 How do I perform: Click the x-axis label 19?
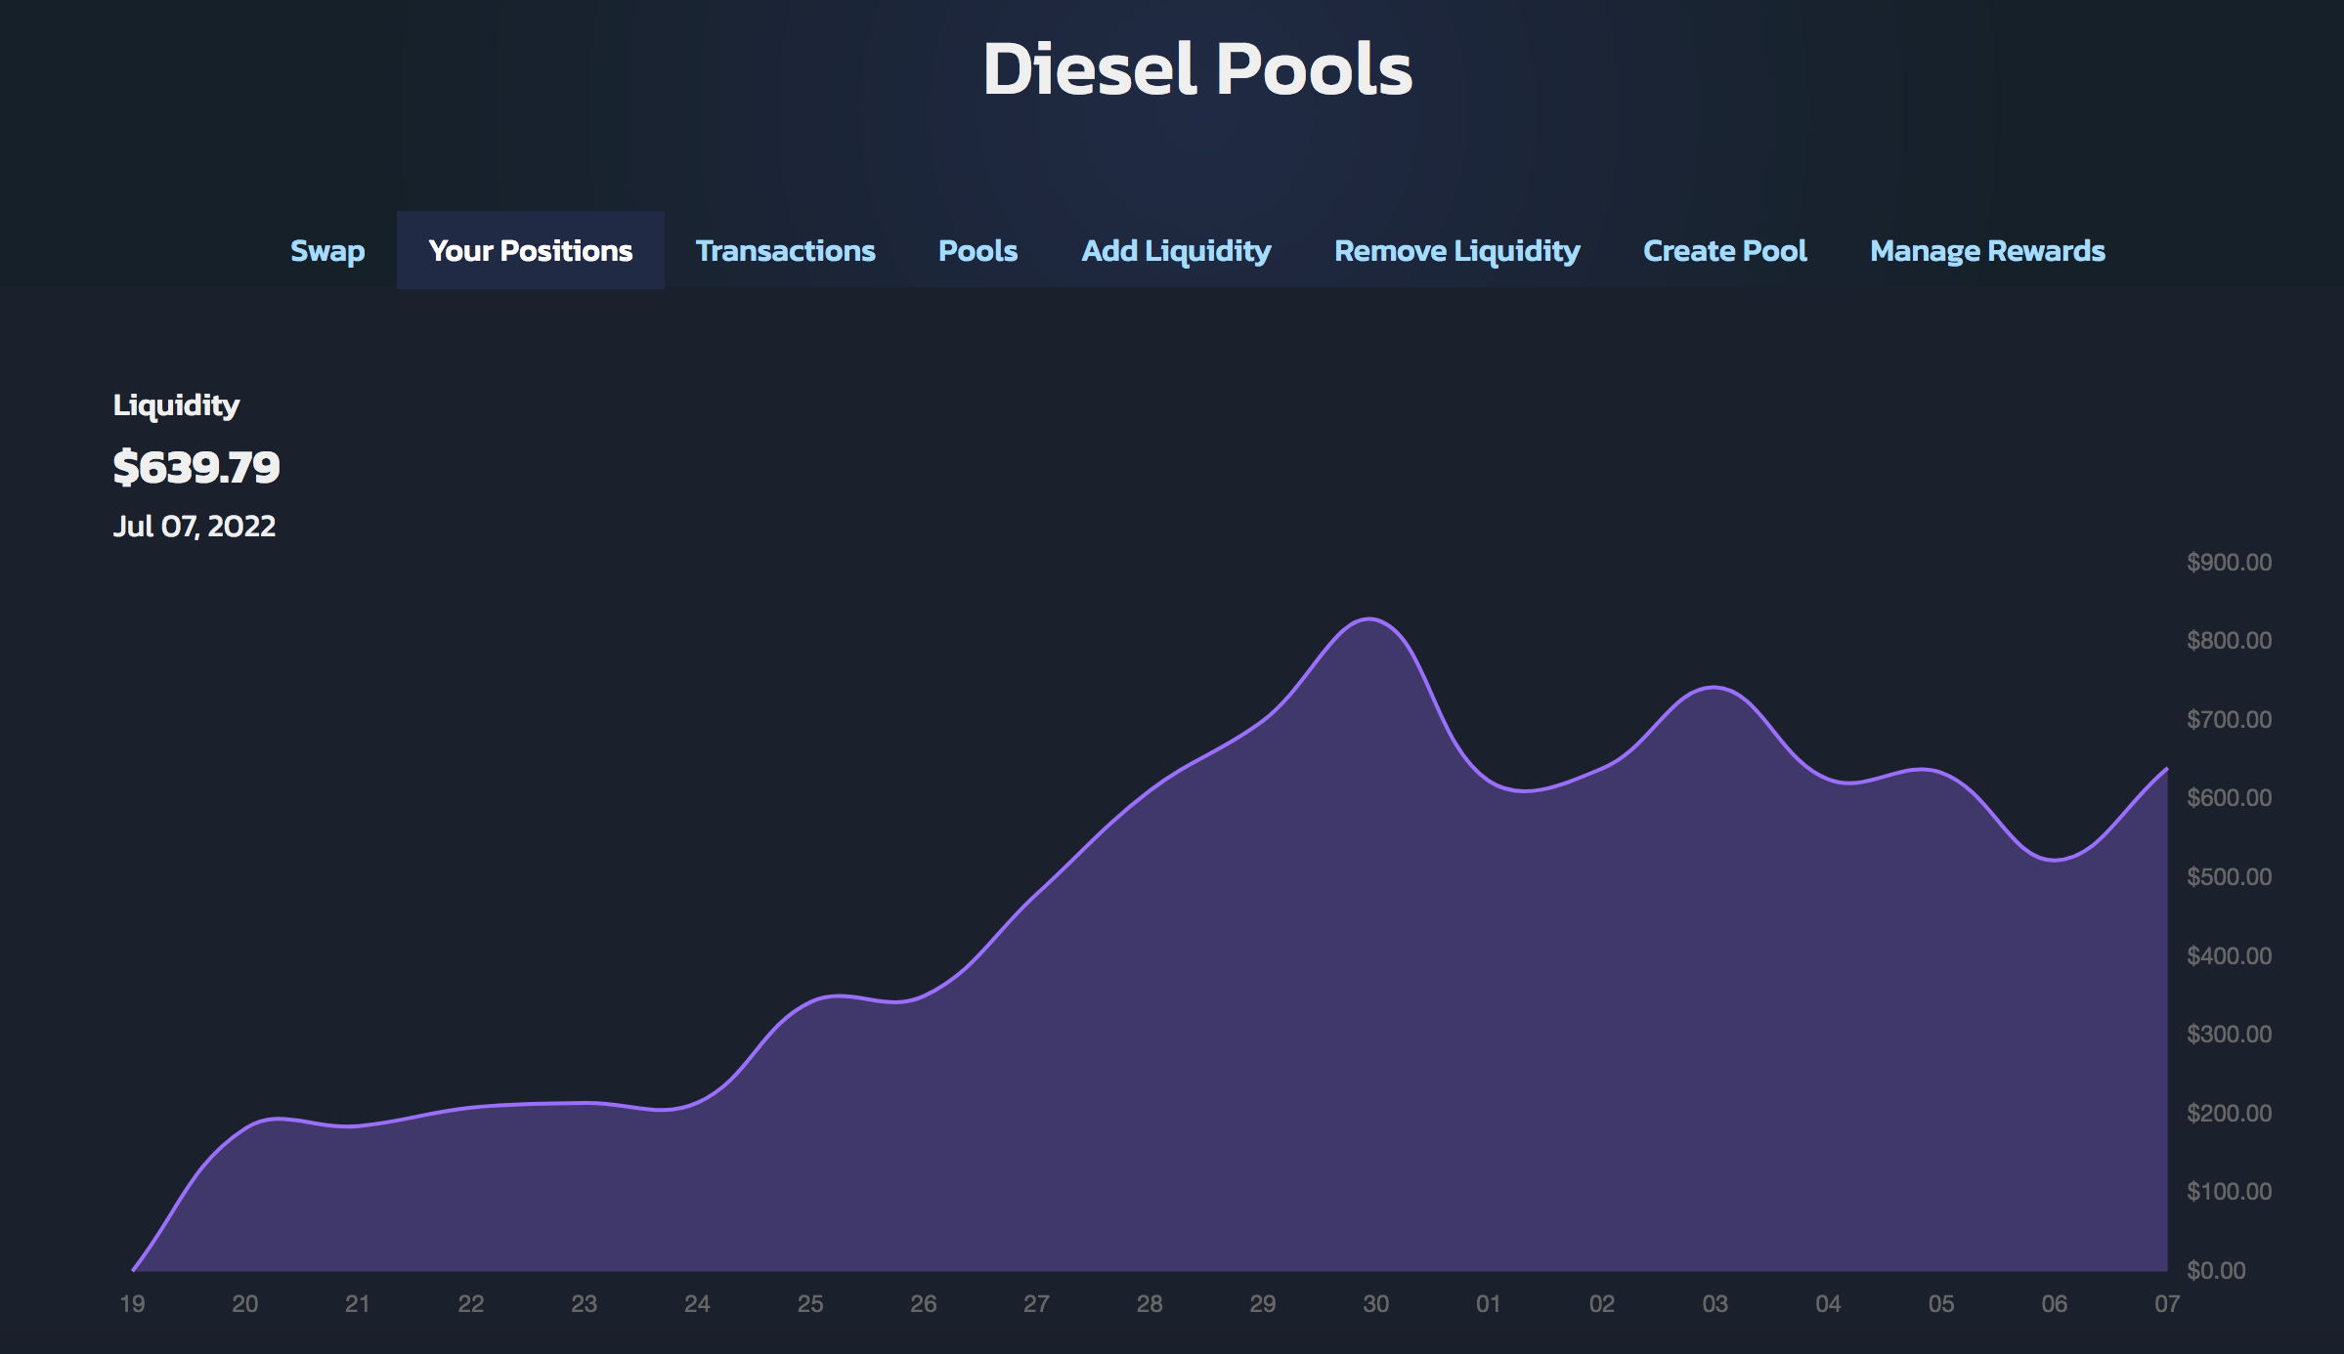(132, 1303)
